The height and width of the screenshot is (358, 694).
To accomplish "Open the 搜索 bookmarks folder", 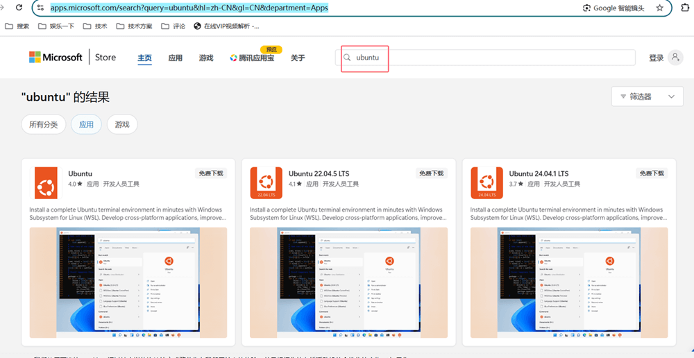I will coord(17,26).
